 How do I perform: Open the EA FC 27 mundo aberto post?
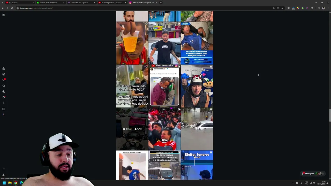click(132, 86)
